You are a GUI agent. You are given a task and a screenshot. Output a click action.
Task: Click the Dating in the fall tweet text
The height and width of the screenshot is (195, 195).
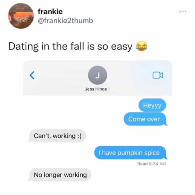[70, 46]
